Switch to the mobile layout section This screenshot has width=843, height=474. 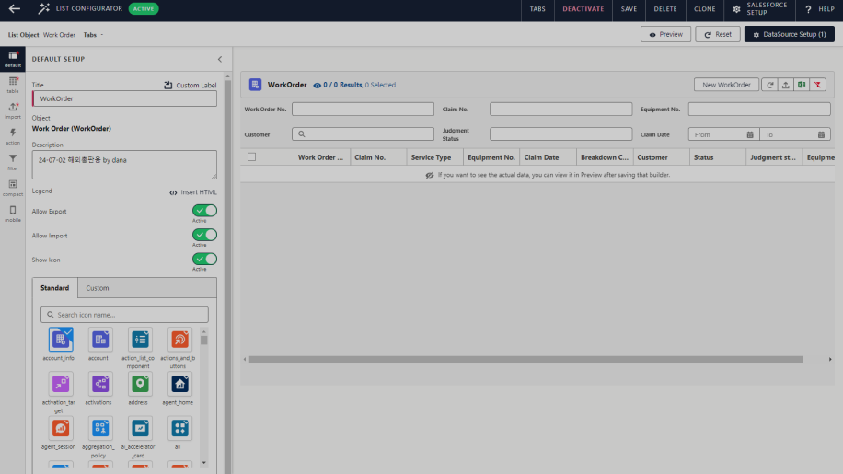tap(13, 214)
